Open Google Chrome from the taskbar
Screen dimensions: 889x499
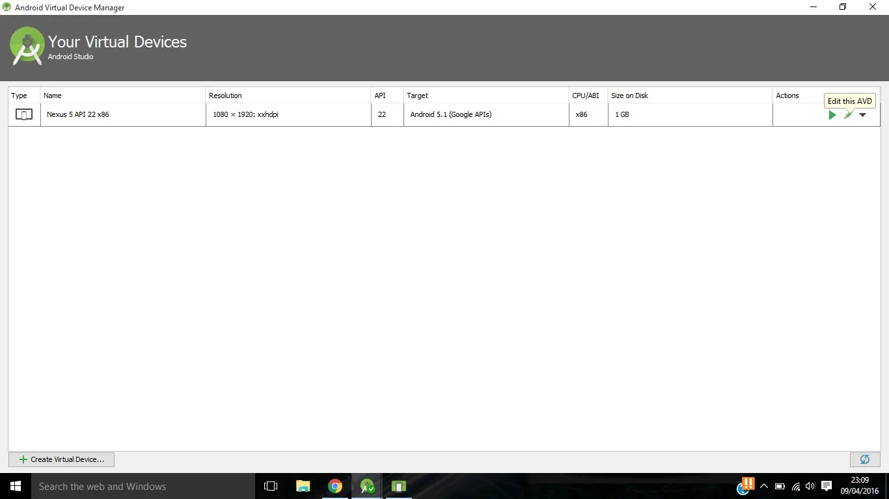tap(335, 486)
